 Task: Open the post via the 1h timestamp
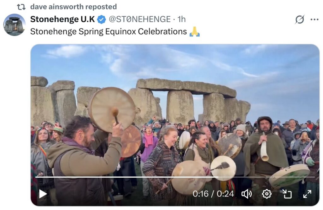click(182, 19)
